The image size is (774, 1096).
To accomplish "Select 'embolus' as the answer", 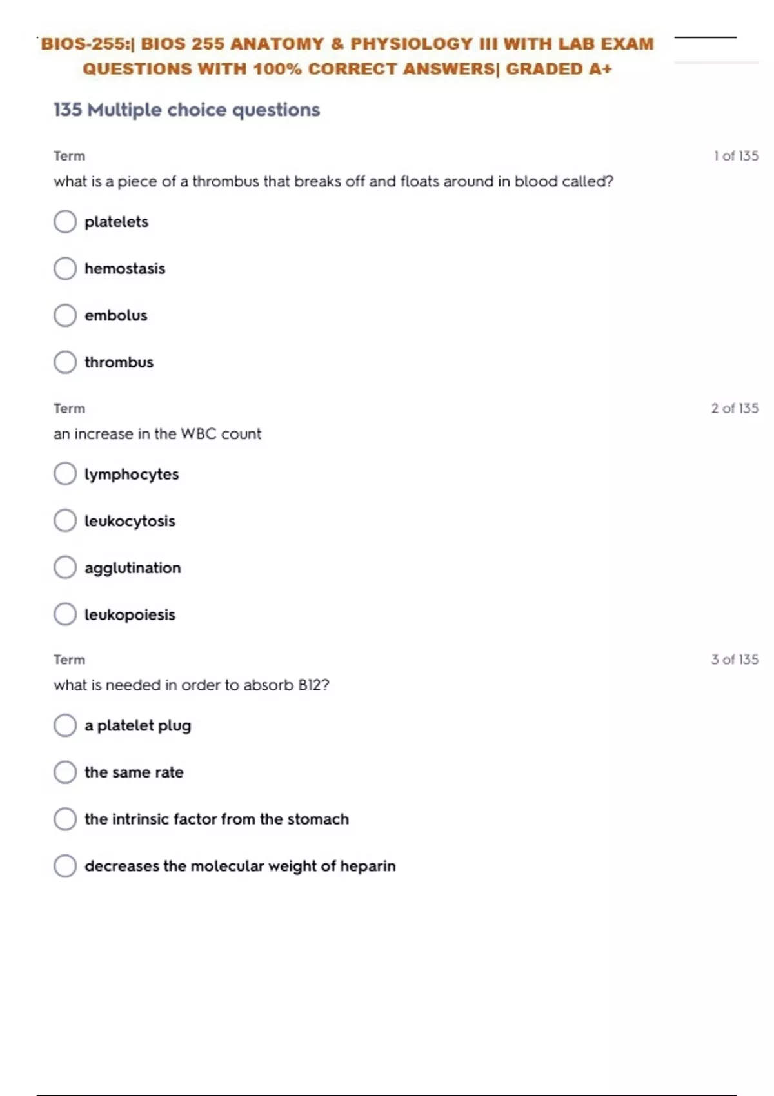I will 65,315.
